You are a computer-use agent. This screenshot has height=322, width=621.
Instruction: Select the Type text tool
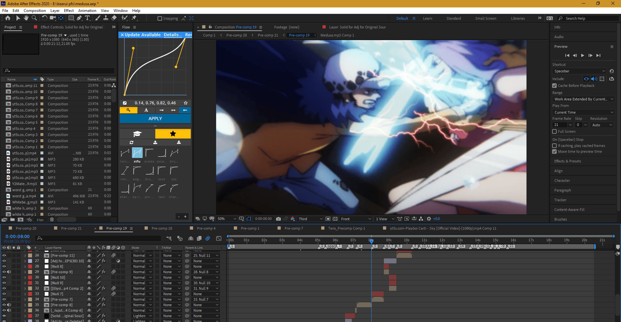[87, 18]
